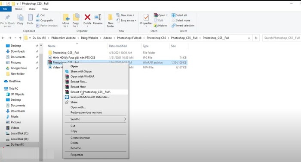Sort by the Date modified column header

[118, 46]
